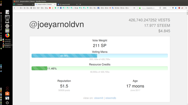Launch the text editor from the dock

[7, 12]
